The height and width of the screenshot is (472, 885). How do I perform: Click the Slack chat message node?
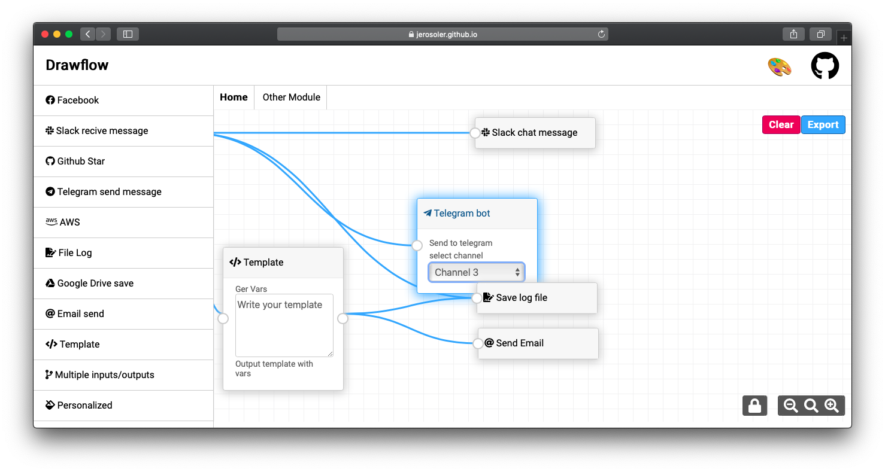point(535,133)
